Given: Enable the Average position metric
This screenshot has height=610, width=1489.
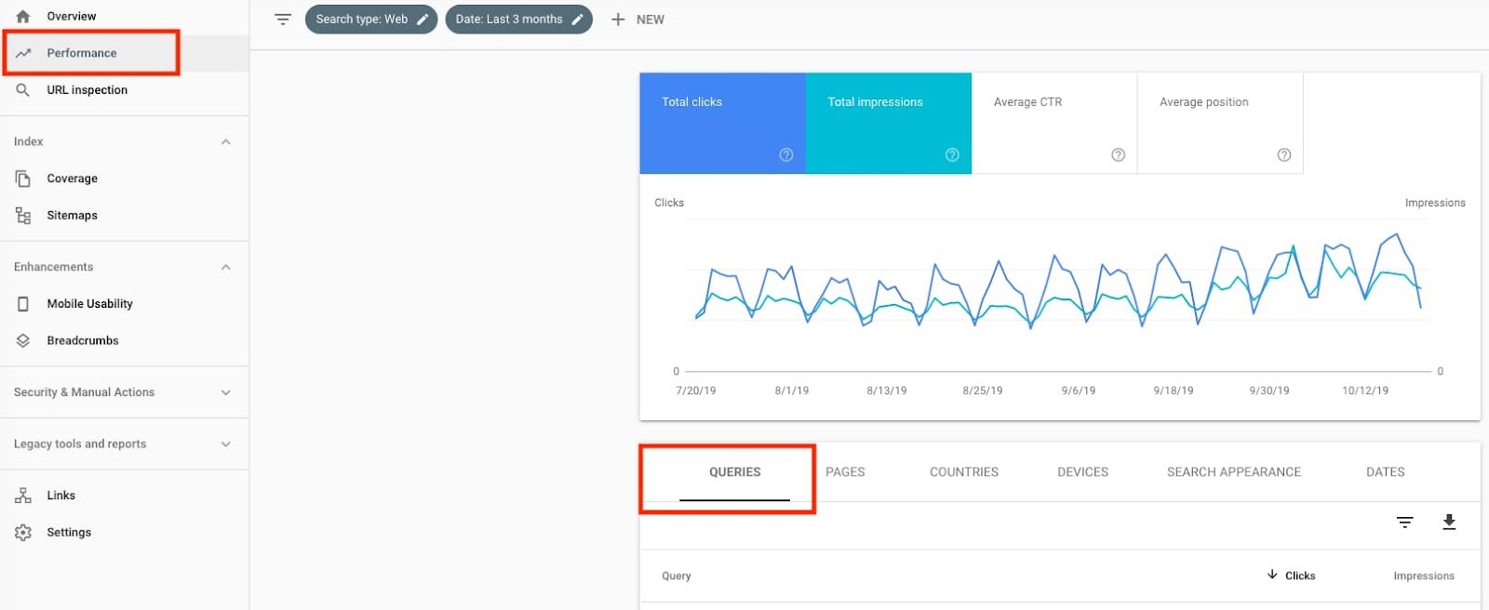Looking at the screenshot, I should 1220,124.
